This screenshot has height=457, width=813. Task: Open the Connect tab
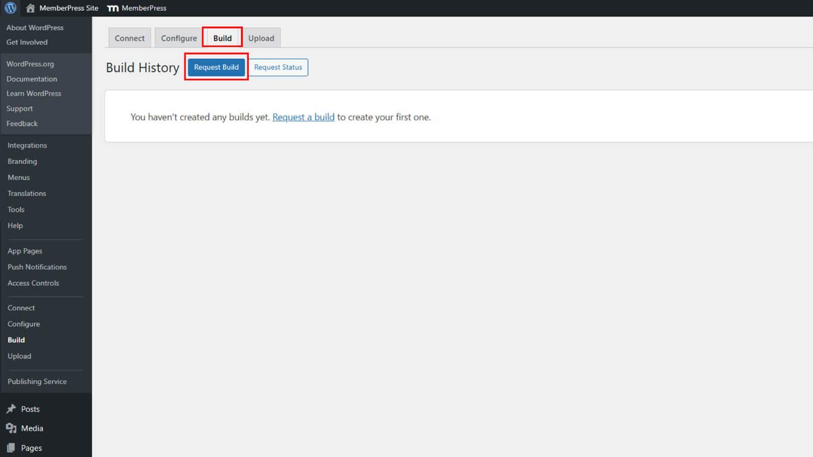click(129, 37)
